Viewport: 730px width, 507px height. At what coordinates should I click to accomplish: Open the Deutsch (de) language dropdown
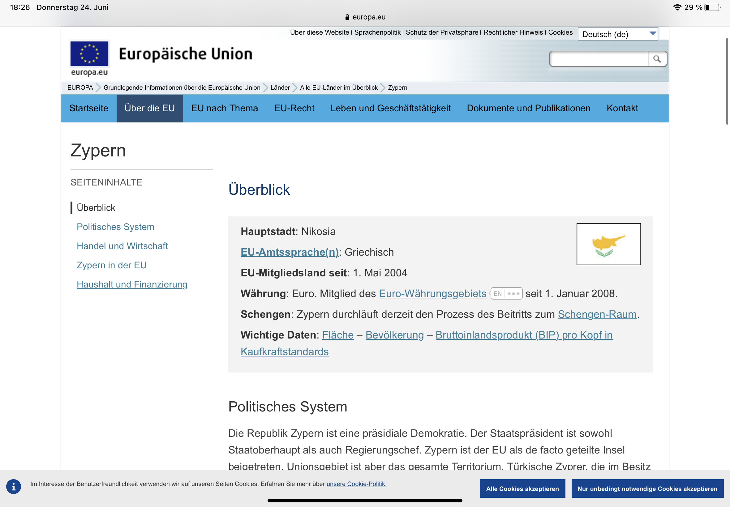[x=617, y=34]
